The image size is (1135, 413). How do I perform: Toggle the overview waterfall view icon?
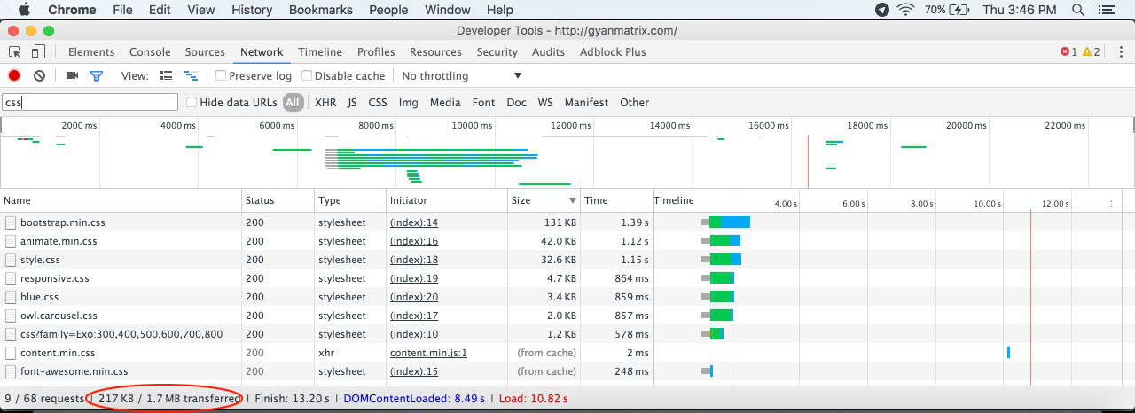tap(190, 76)
